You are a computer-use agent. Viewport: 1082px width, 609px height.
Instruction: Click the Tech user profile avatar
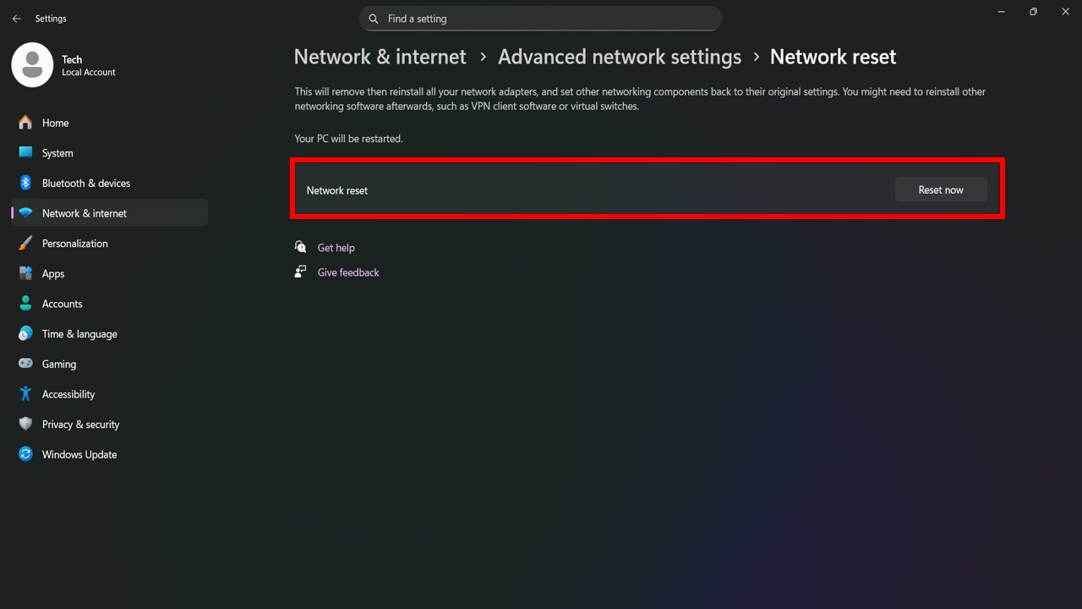(x=32, y=65)
